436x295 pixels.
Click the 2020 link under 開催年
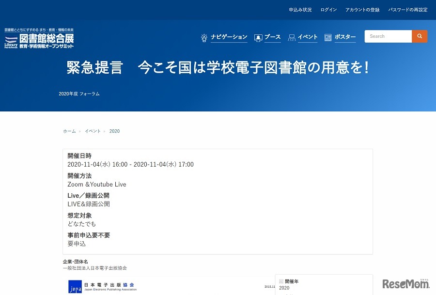[x=284, y=288]
